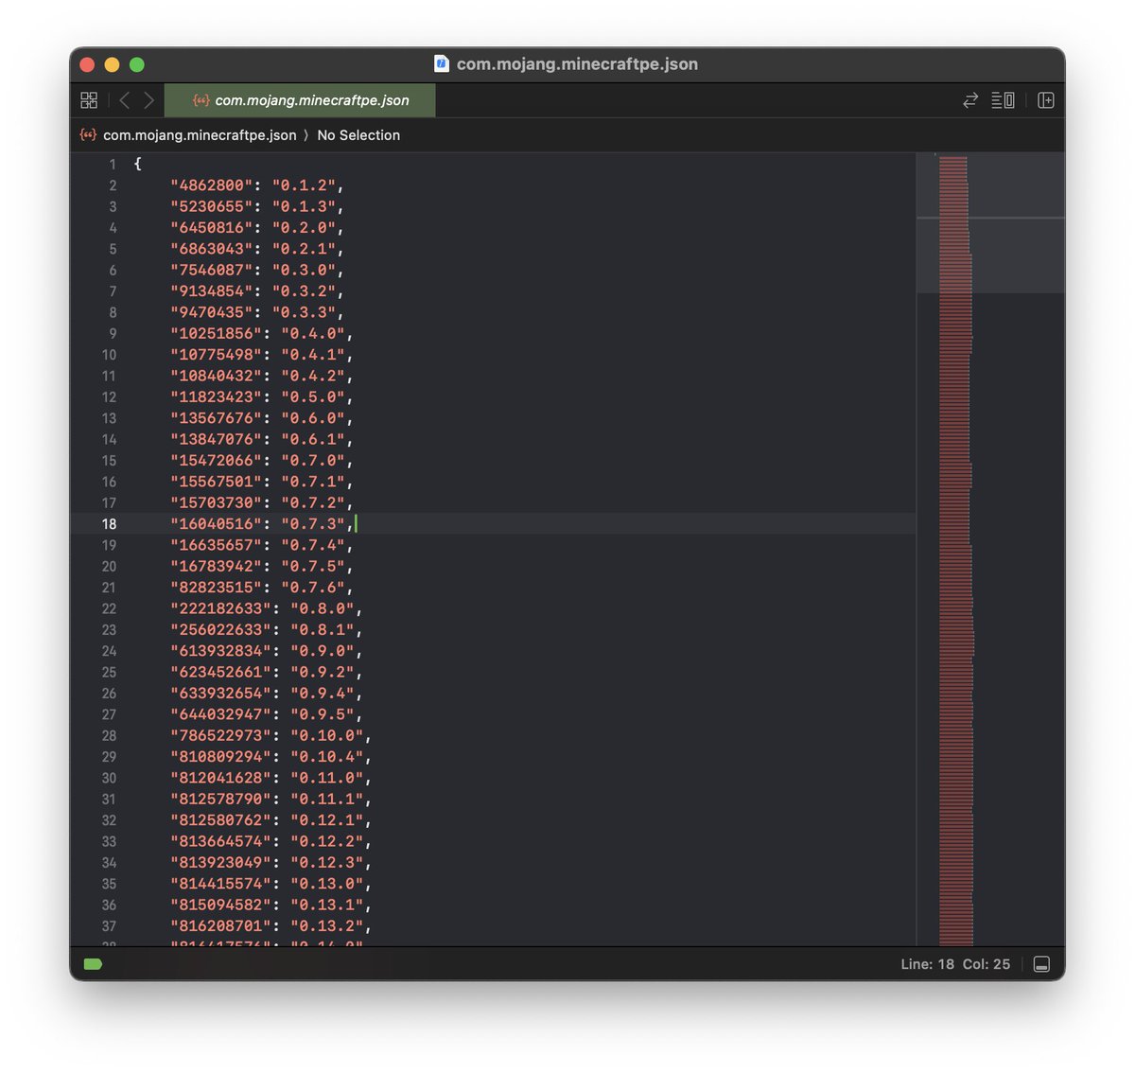
Task: Click the key "813923049"
Action: pos(221,863)
